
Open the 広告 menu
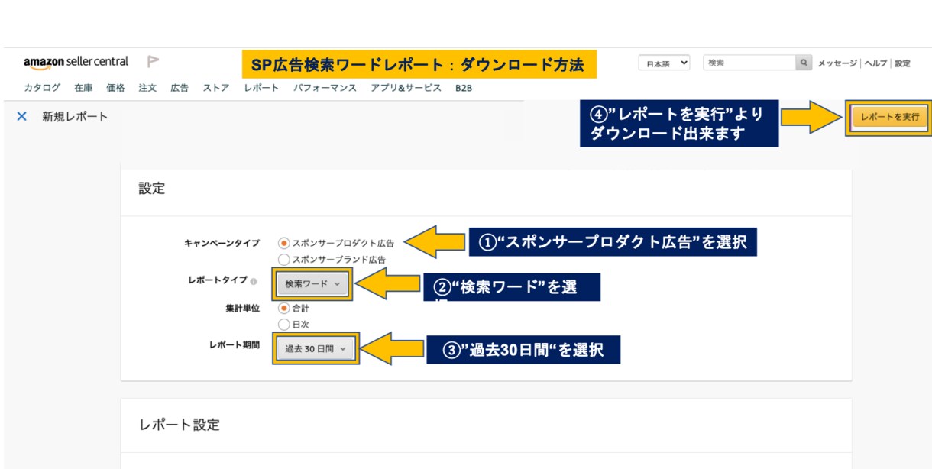tap(180, 88)
